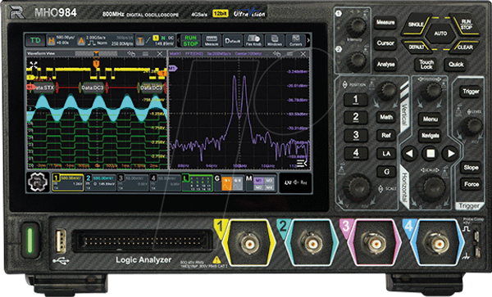This screenshot has height=297, width=492.
Task: Expand toolbar with right chevron arrow
Action: pos(308,40)
